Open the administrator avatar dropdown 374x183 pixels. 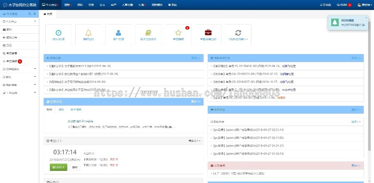click(x=364, y=5)
